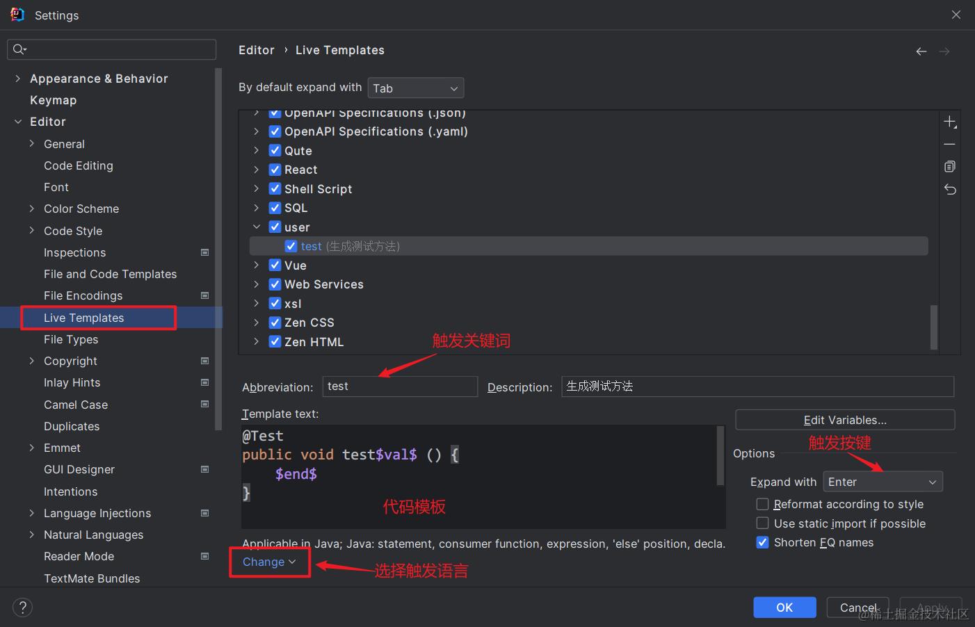
Task: Click the settings search magnifier icon
Action: [19, 49]
